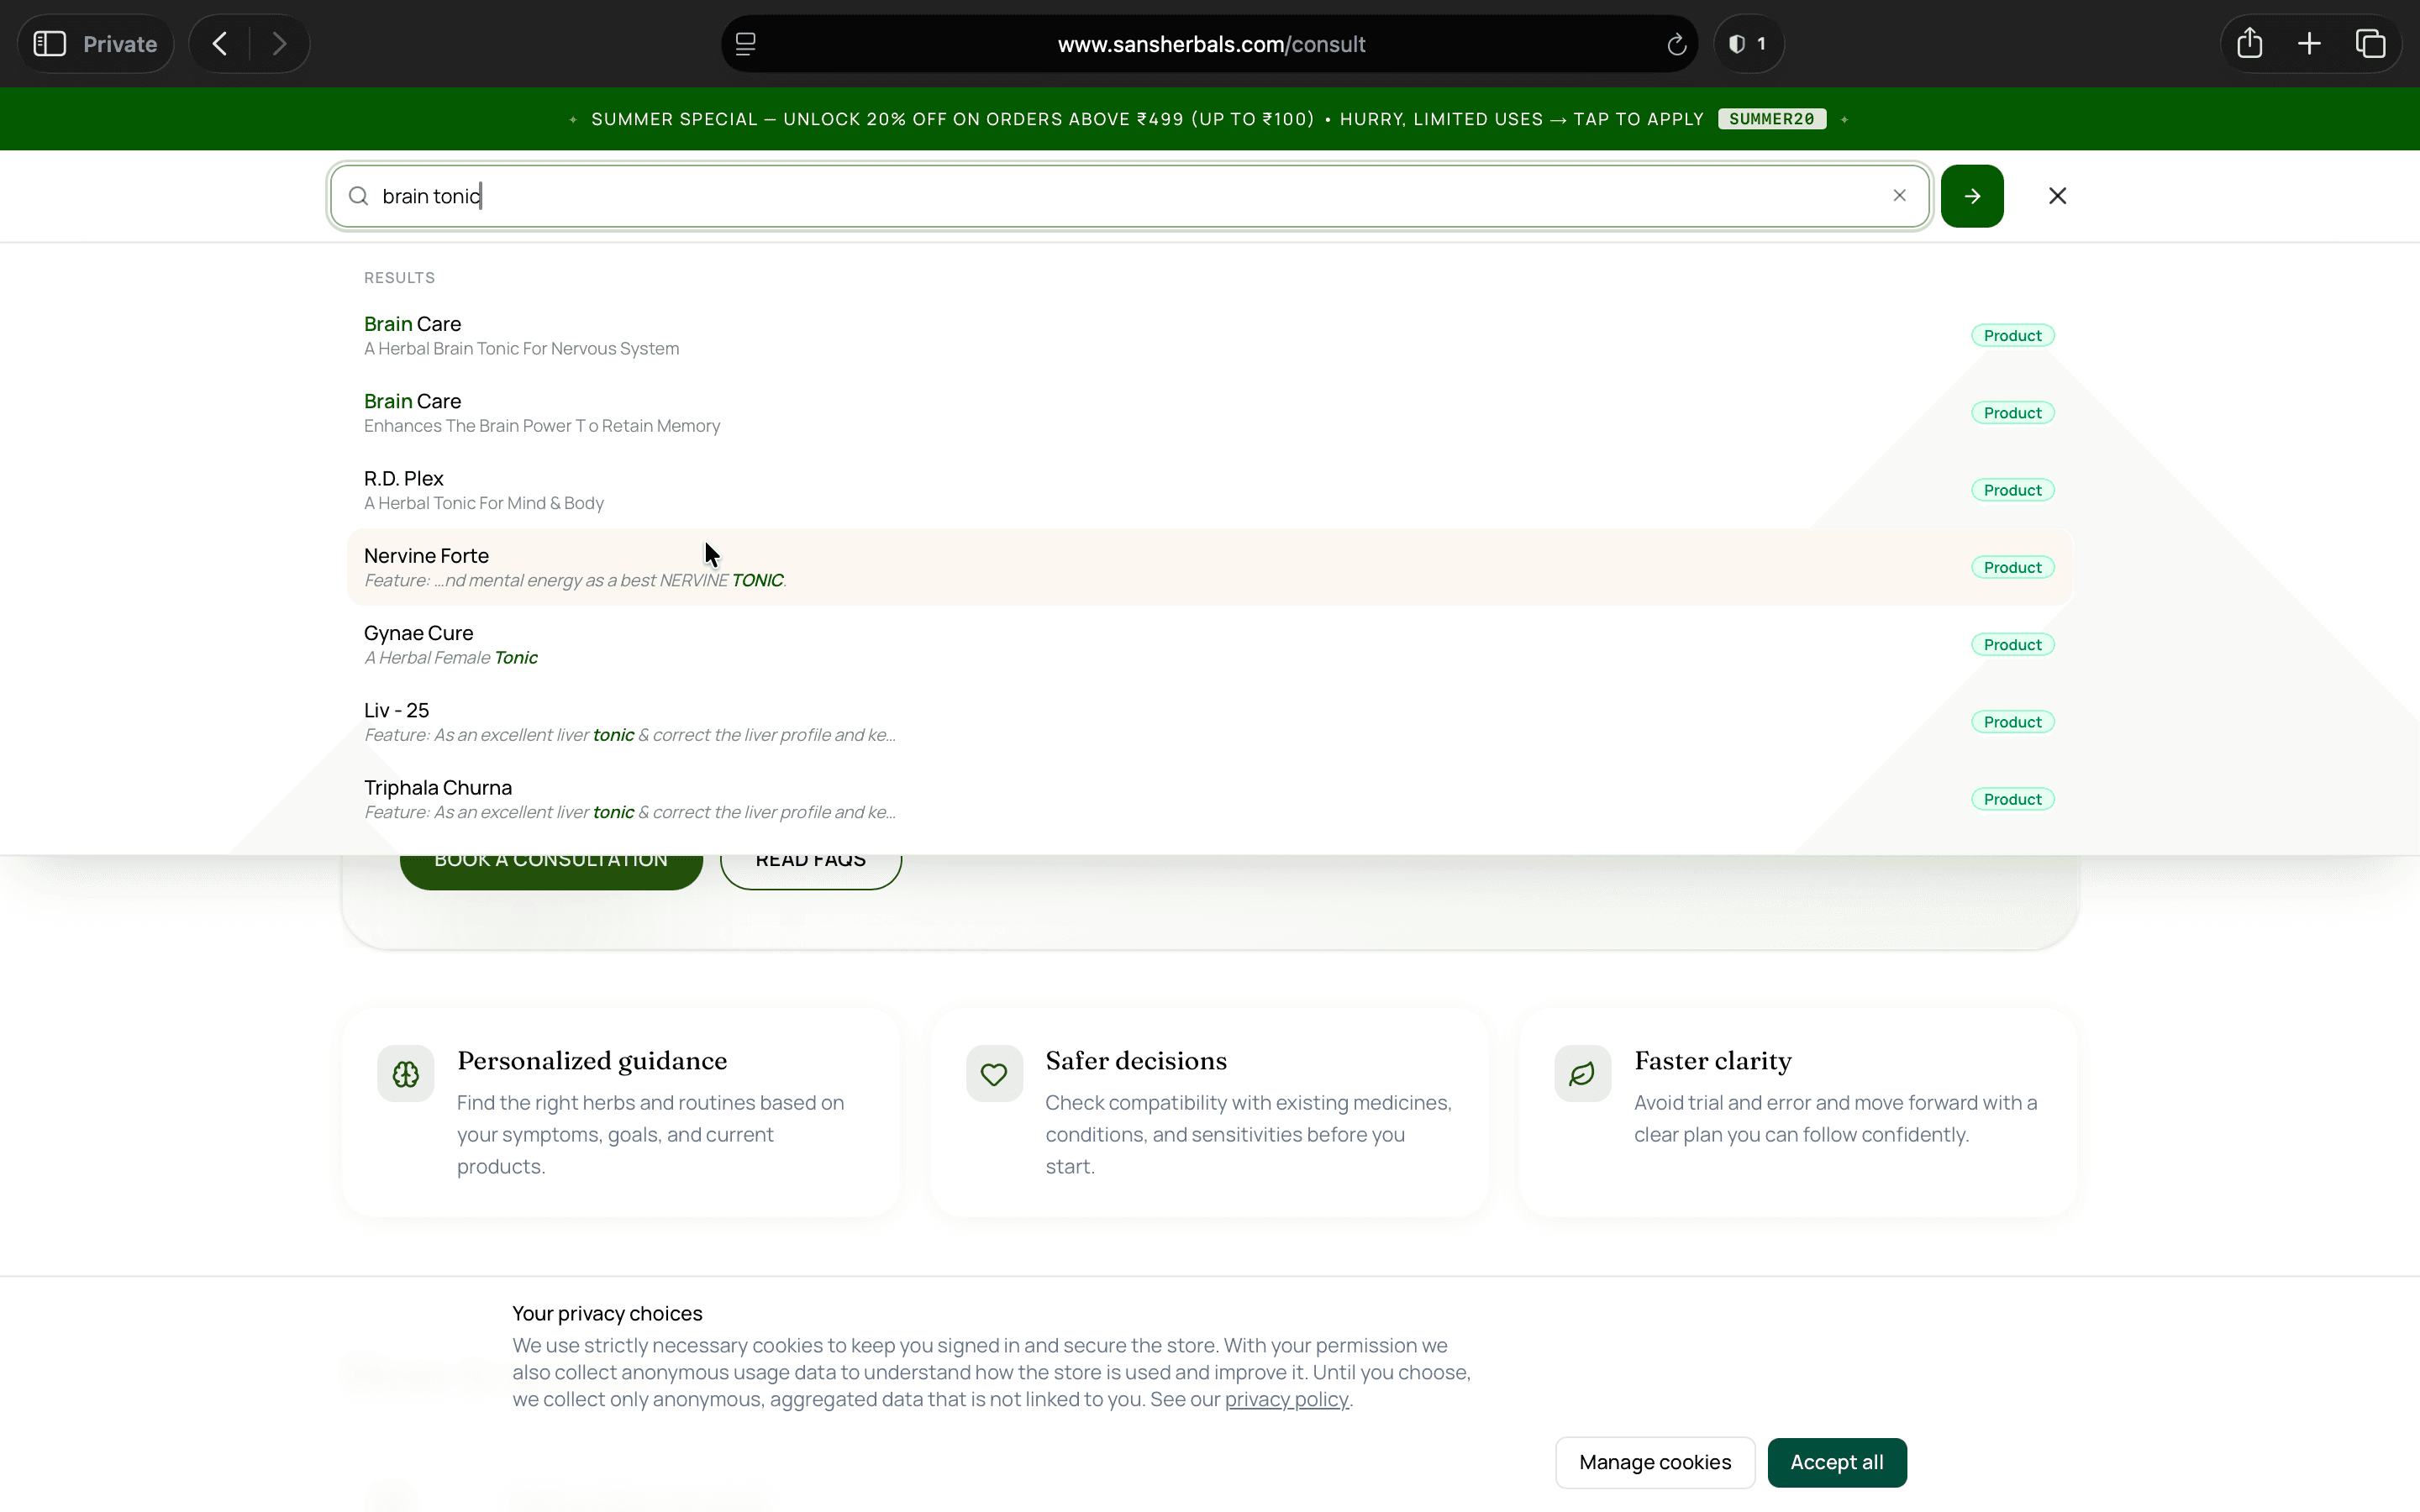
Task: Go forward with the browser arrow
Action: (279, 44)
